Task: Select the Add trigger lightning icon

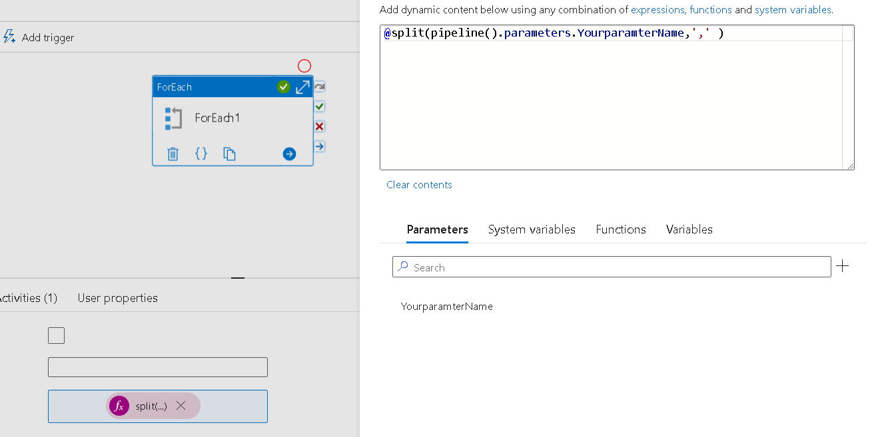Action: click(x=9, y=37)
